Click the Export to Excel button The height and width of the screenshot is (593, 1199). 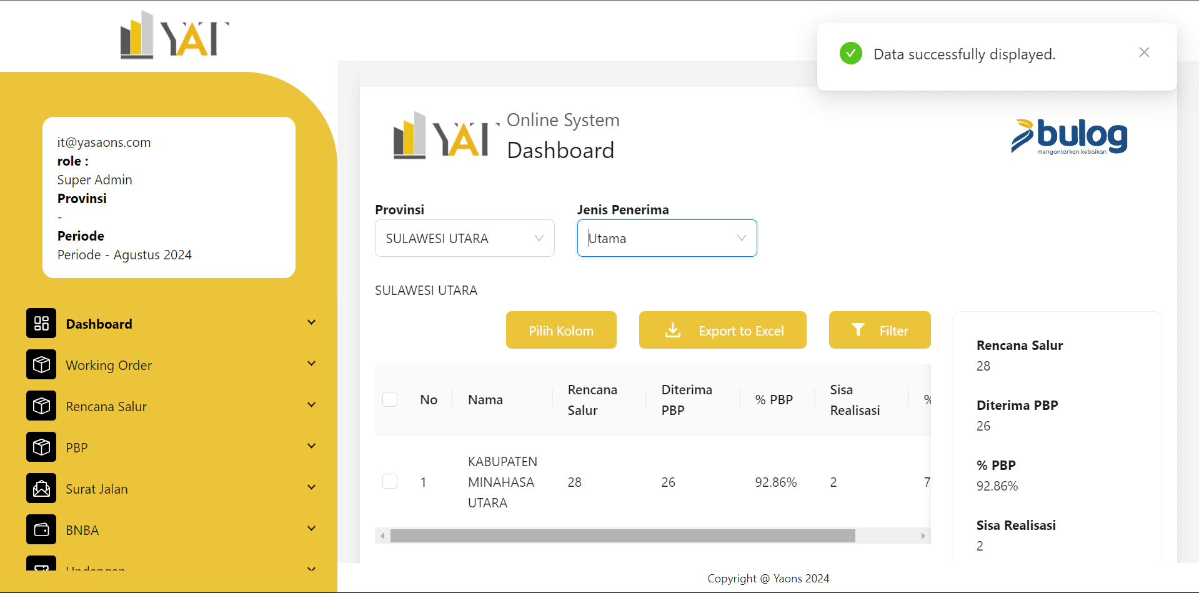click(722, 331)
